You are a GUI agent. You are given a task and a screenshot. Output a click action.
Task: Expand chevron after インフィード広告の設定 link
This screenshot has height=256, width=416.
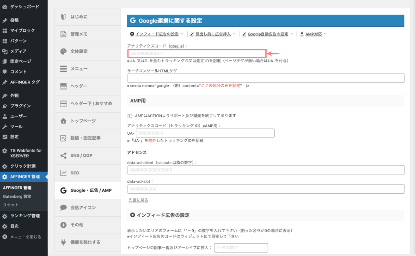(182, 34)
